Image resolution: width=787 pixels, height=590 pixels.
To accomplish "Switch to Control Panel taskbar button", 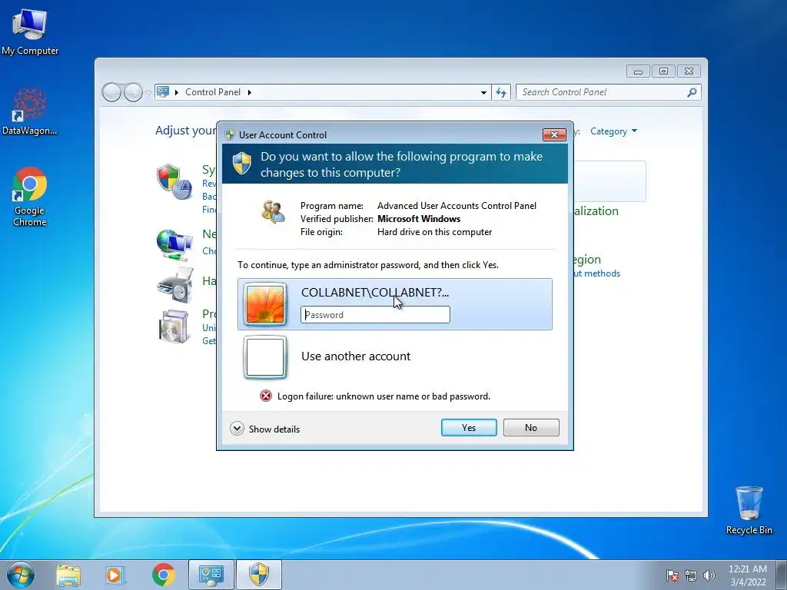I will [x=211, y=575].
